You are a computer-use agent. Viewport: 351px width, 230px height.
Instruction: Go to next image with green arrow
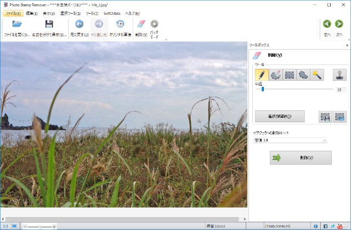[x=339, y=24]
